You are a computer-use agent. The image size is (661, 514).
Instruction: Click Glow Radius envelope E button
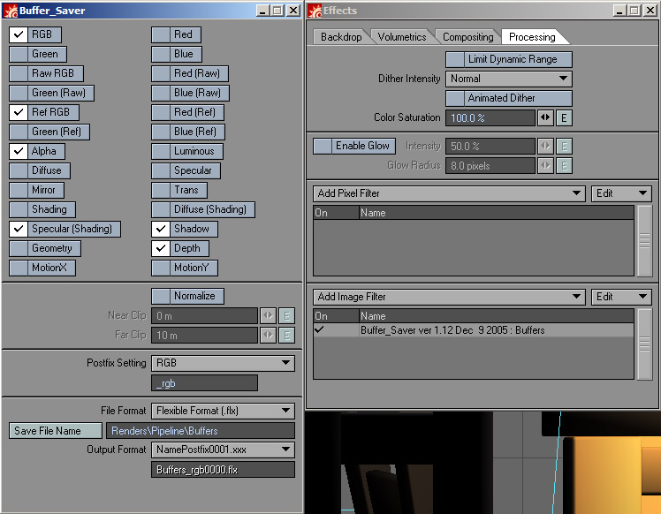[x=564, y=166]
